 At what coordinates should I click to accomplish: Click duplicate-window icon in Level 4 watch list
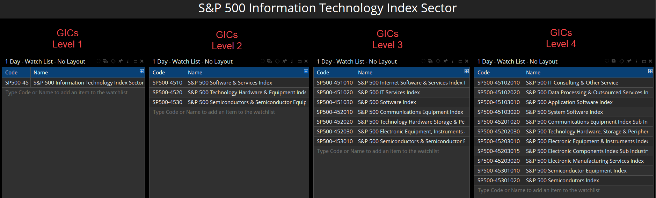point(614,61)
